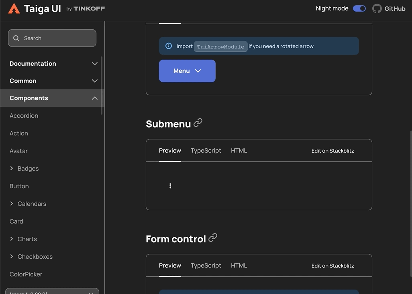Select Accordion in the sidebar
The height and width of the screenshot is (294, 412).
[24, 115]
